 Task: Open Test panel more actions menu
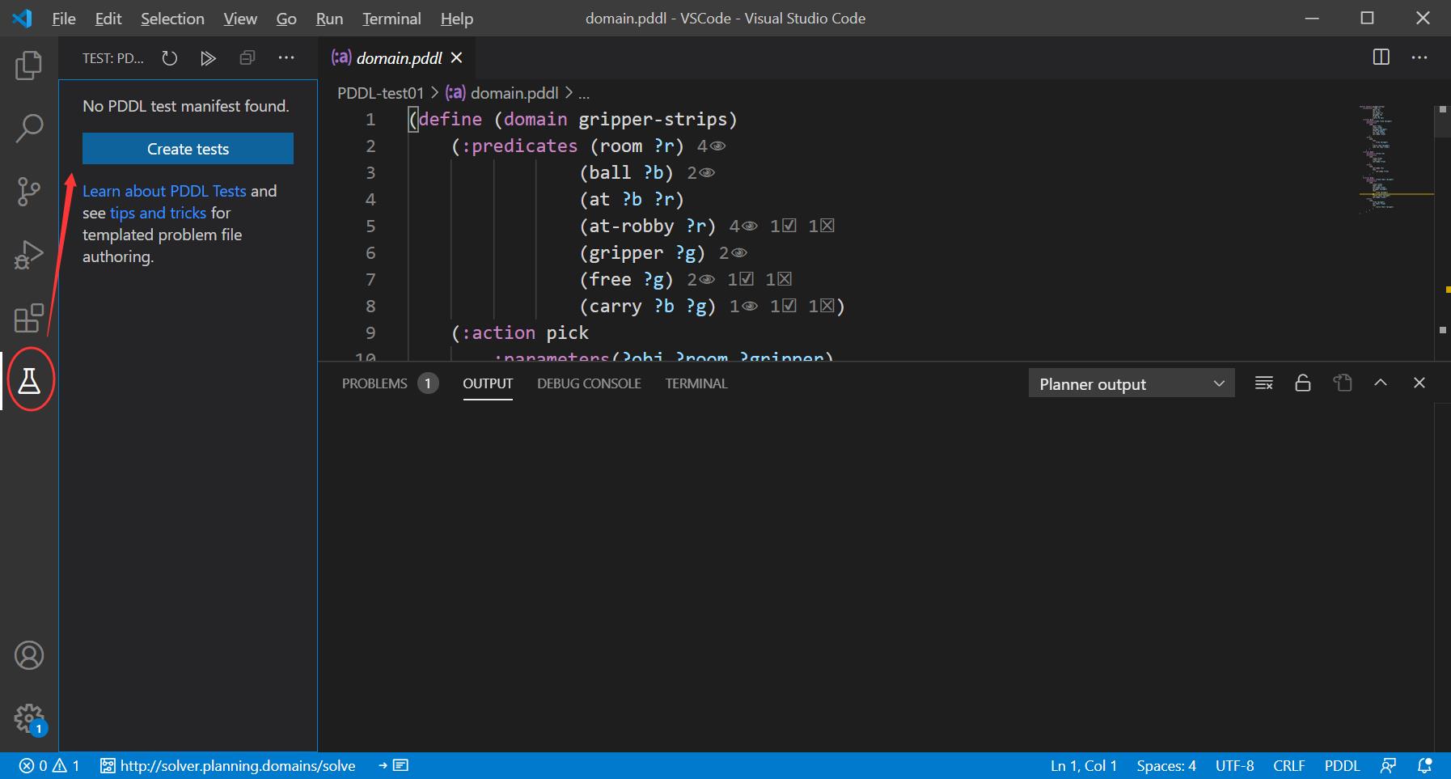(x=286, y=58)
